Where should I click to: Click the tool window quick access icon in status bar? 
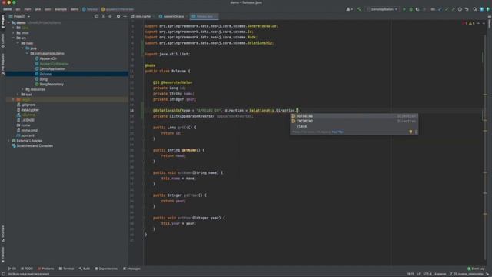3,274
